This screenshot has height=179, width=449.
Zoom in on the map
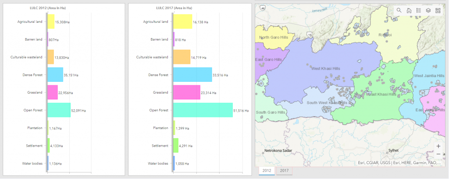tap(438, 146)
